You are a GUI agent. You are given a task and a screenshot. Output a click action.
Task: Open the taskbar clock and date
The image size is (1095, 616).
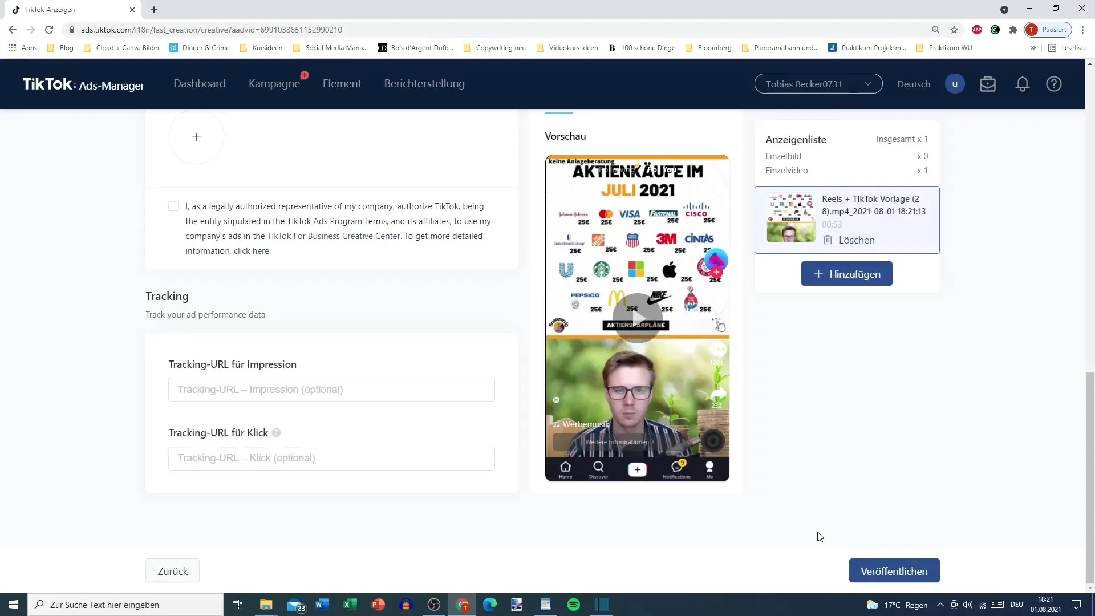1045,605
